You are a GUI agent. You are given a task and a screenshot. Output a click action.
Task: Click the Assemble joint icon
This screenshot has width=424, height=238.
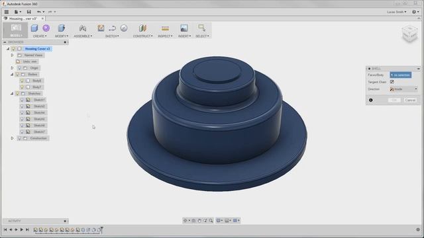[83, 28]
